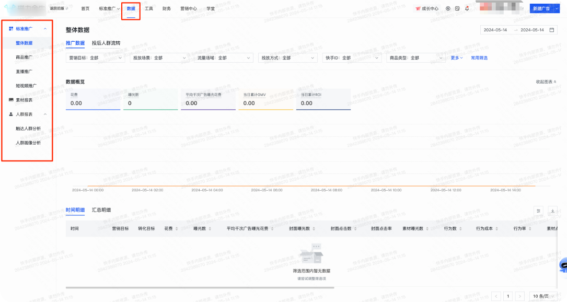Screen dimensions: 567x302
Task: Open the notification bell icon
Action: (x=467, y=8)
